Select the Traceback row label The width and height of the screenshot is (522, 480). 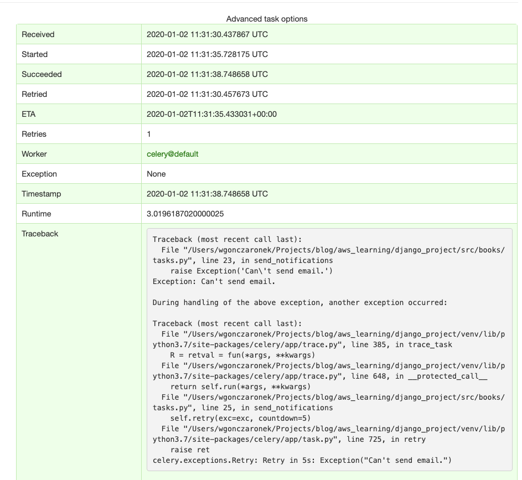tap(40, 234)
